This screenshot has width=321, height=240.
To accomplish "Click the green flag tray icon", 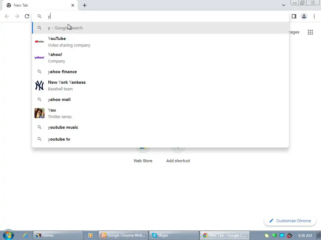I will click(x=274, y=235).
